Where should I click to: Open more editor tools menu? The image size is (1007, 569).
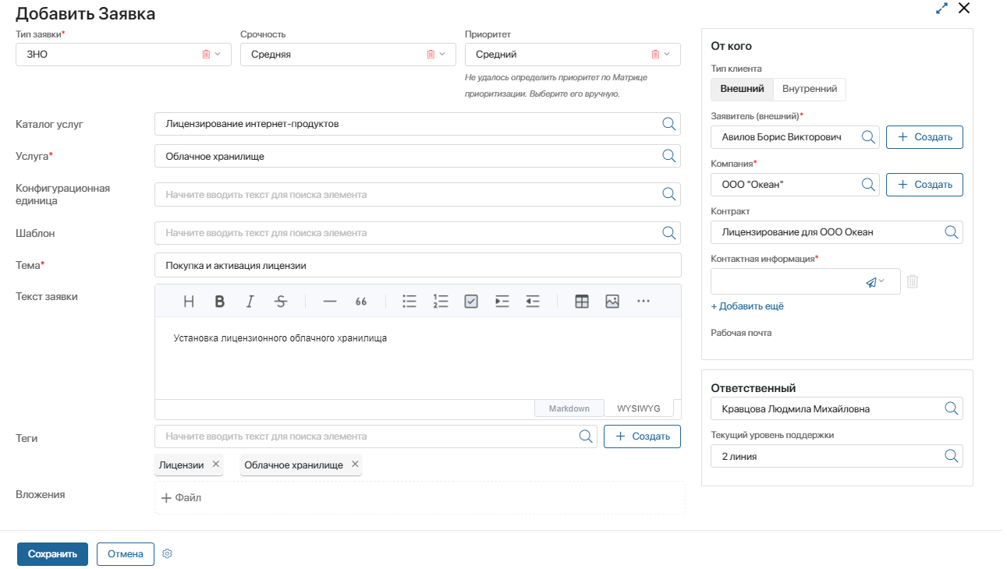tap(644, 302)
